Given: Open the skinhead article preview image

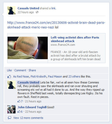Looking at the screenshot, I should click(27, 48).
